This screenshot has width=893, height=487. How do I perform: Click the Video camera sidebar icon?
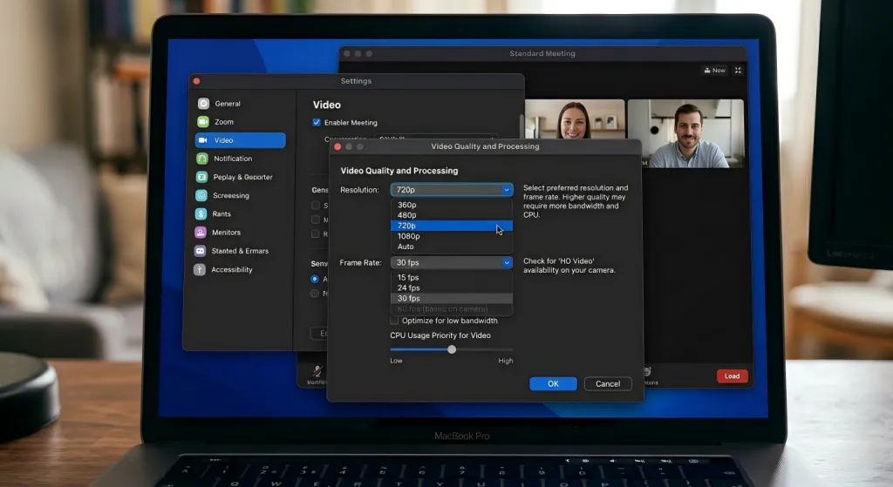click(x=202, y=140)
